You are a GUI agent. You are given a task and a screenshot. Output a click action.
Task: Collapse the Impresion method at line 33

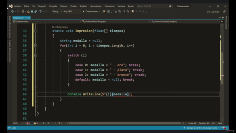[35, 31]
